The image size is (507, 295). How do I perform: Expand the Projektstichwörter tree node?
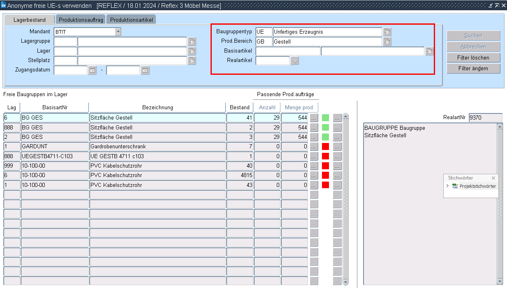447,186
